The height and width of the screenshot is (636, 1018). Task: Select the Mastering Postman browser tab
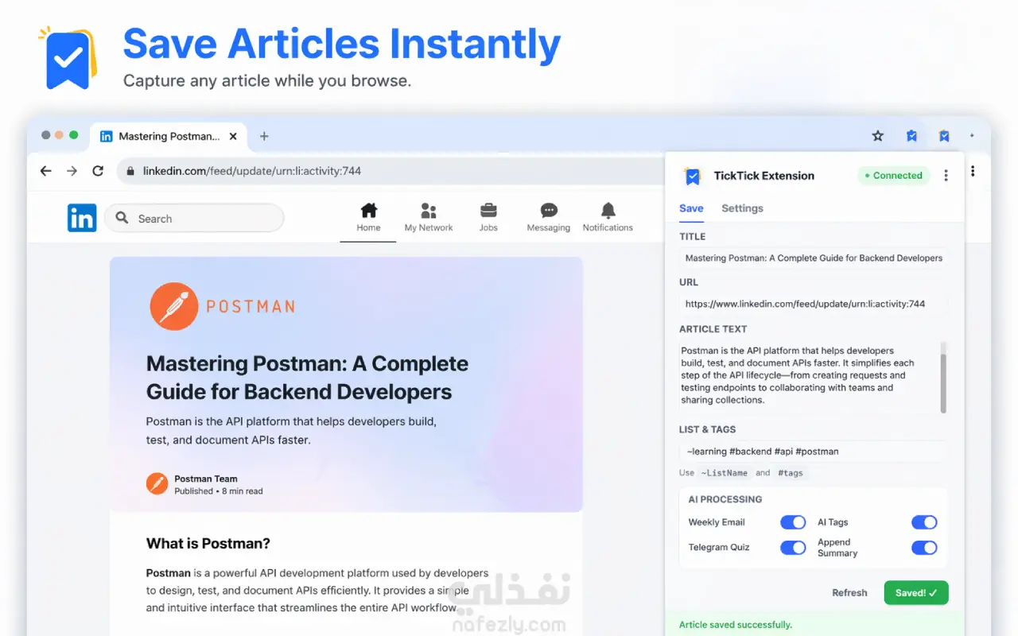click(x=169, y=136)
